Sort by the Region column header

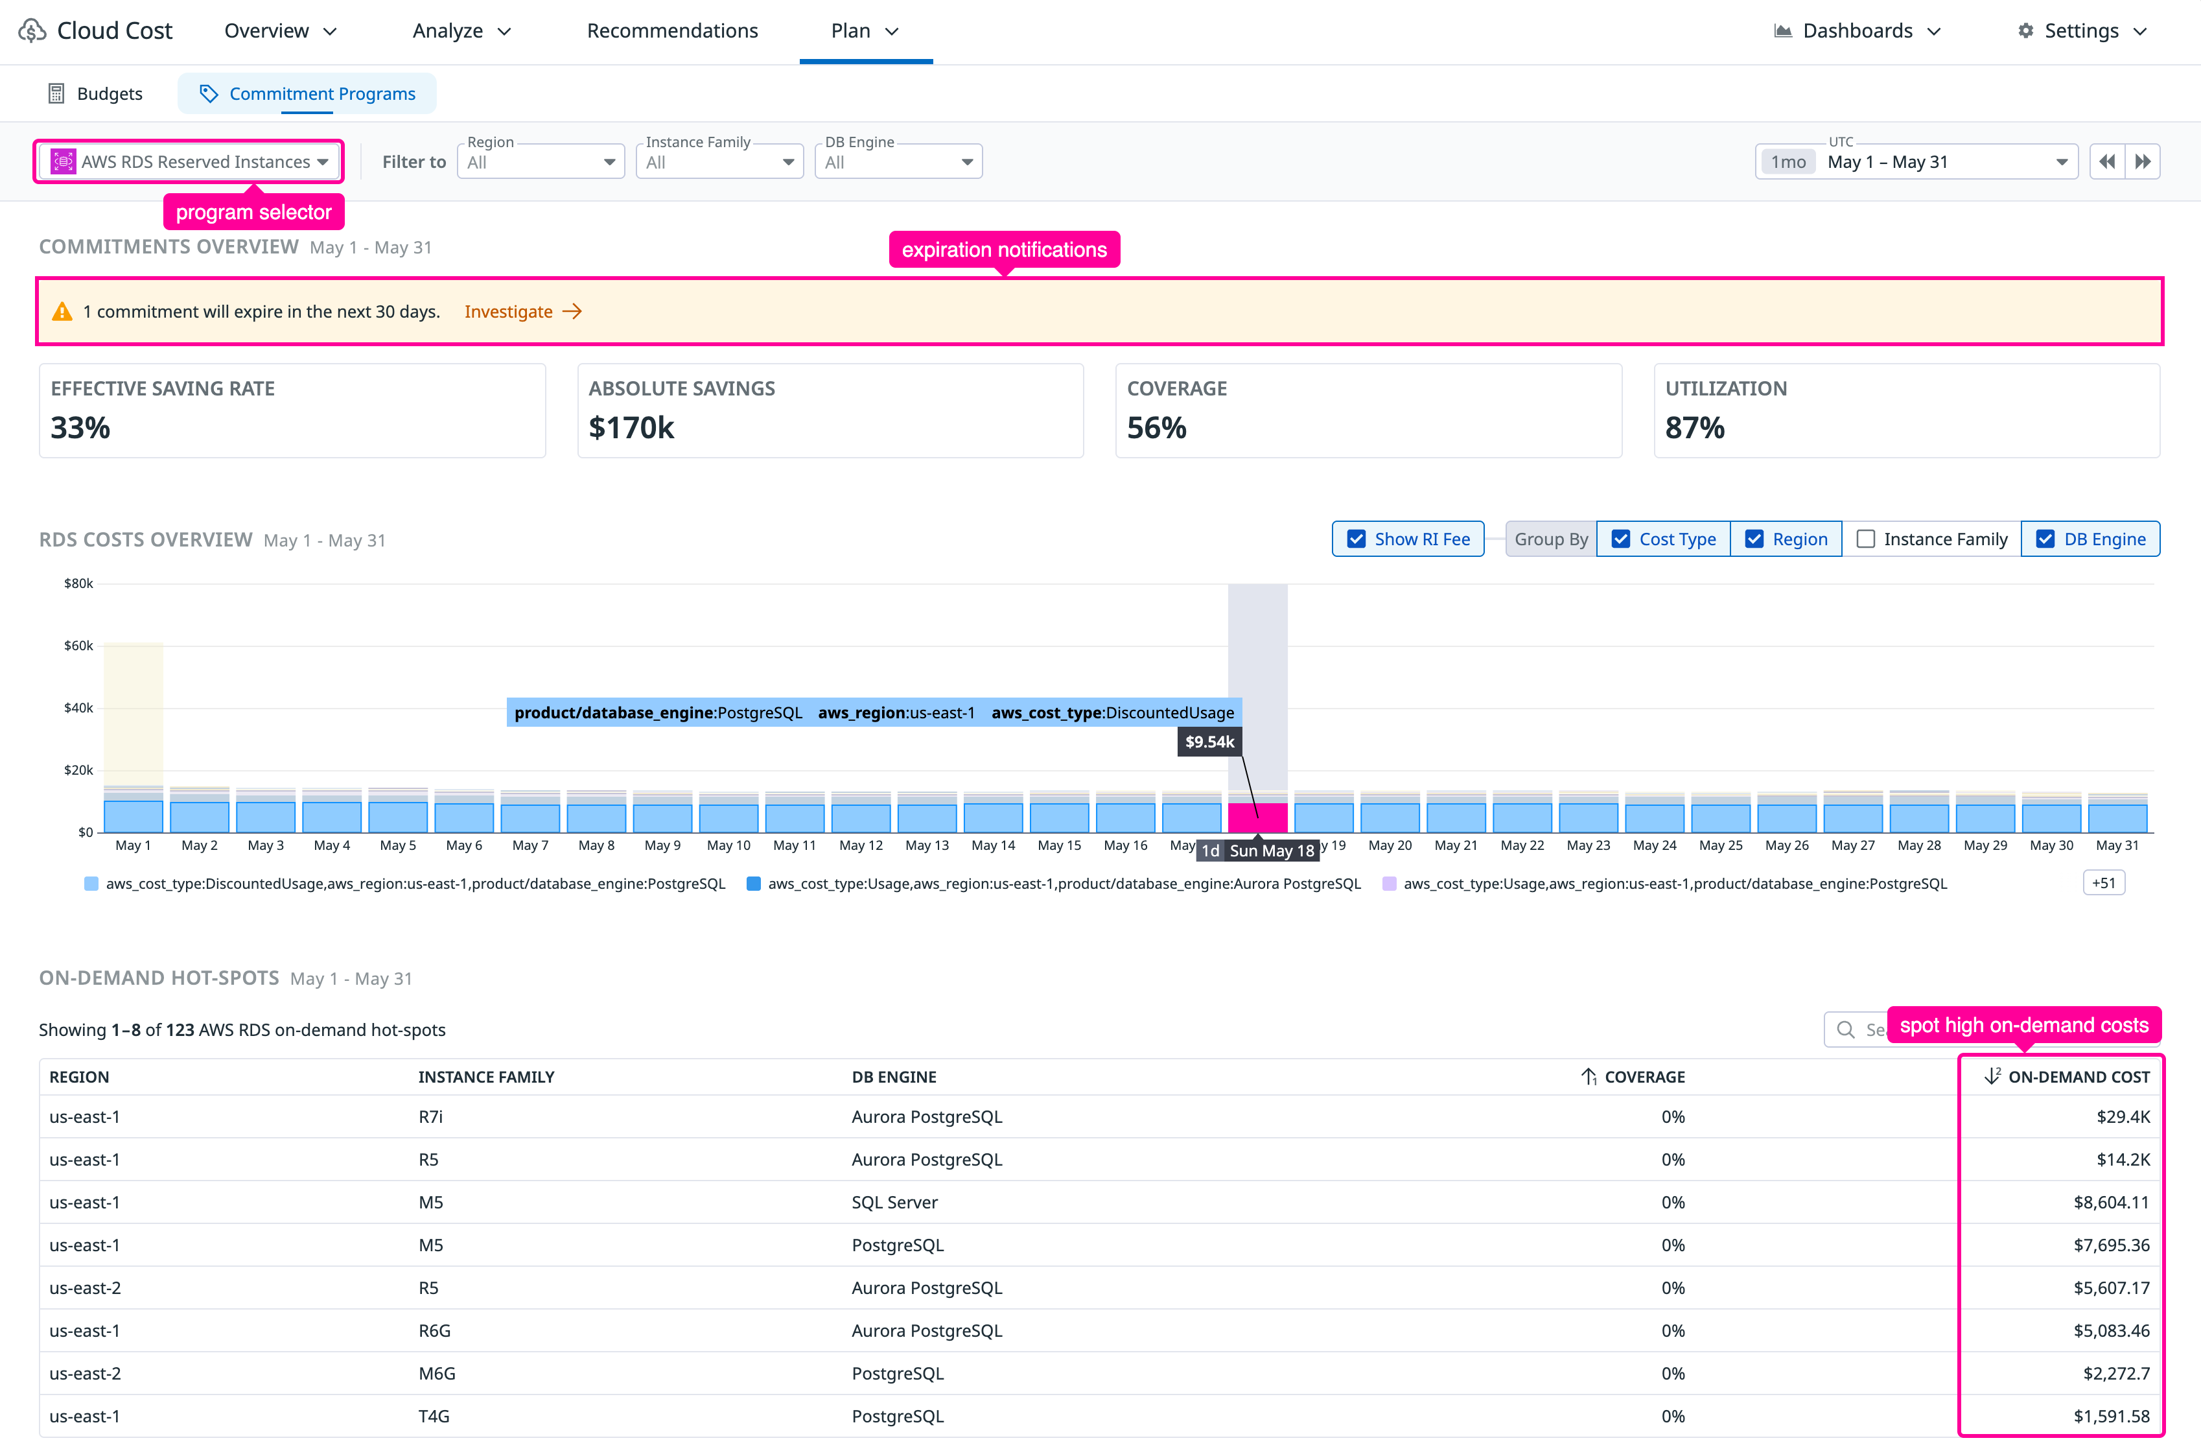(78, 1077)
